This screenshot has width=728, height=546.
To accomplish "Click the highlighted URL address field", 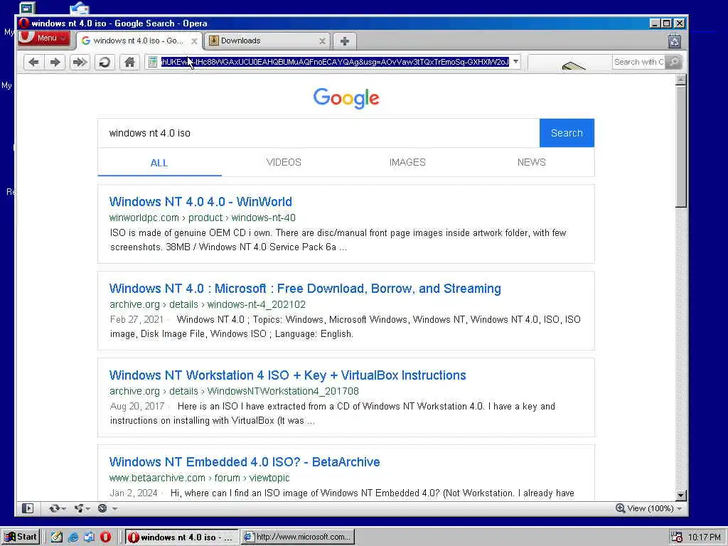I will (x=335, y=62).
